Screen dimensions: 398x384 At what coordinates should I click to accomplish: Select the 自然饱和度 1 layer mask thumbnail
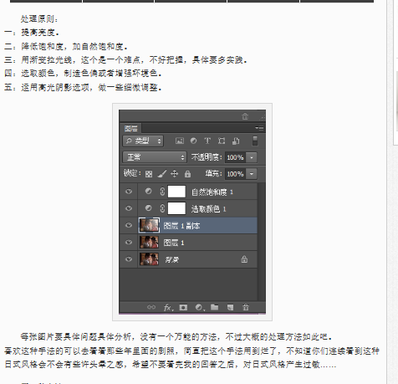[176, 192]
